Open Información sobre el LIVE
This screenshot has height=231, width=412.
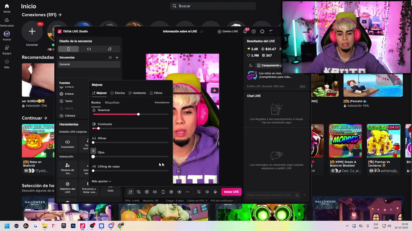[180, 31]
